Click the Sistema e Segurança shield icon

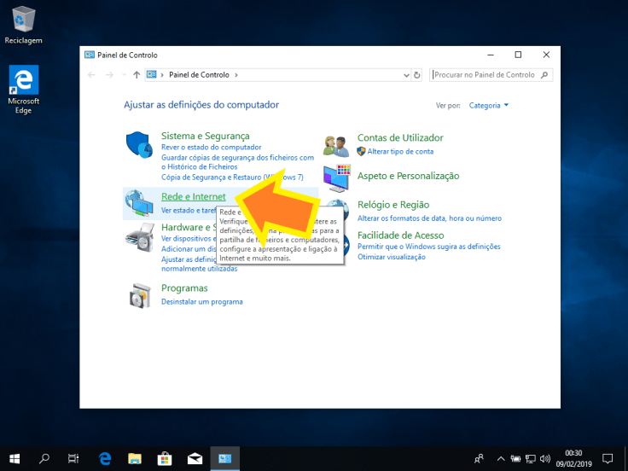pyautogui.click(x=138, y=146)
